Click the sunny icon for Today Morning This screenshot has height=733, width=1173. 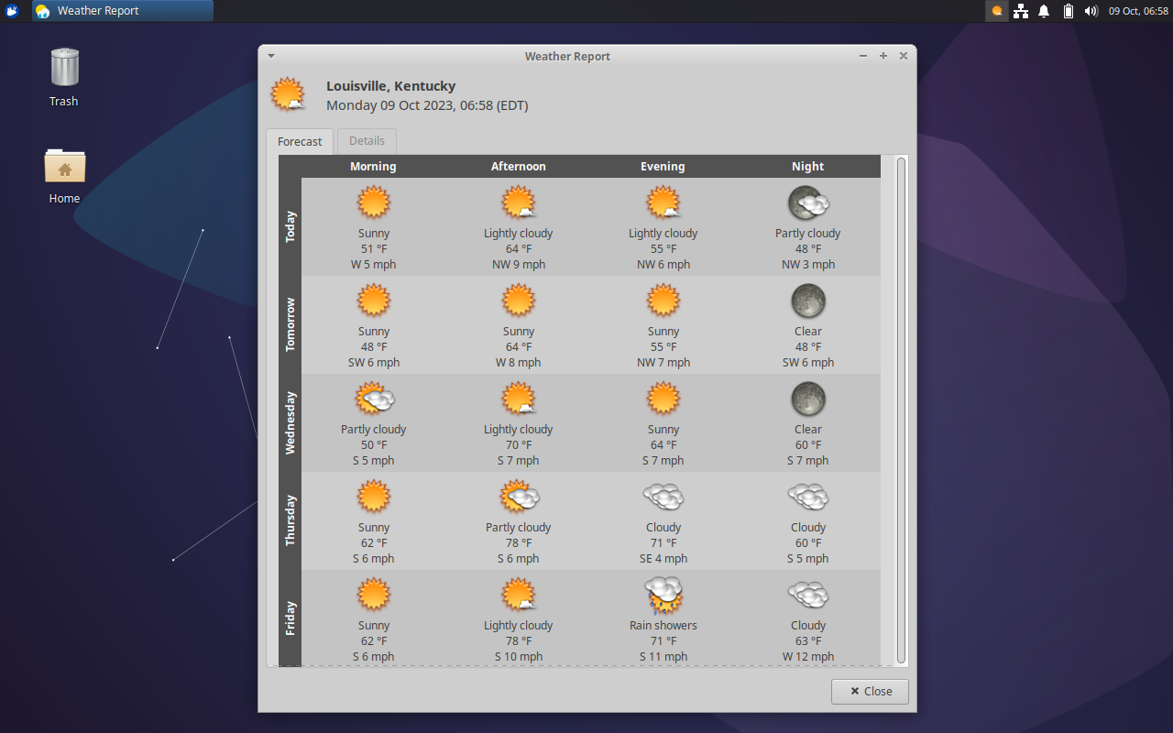[374, 202]
